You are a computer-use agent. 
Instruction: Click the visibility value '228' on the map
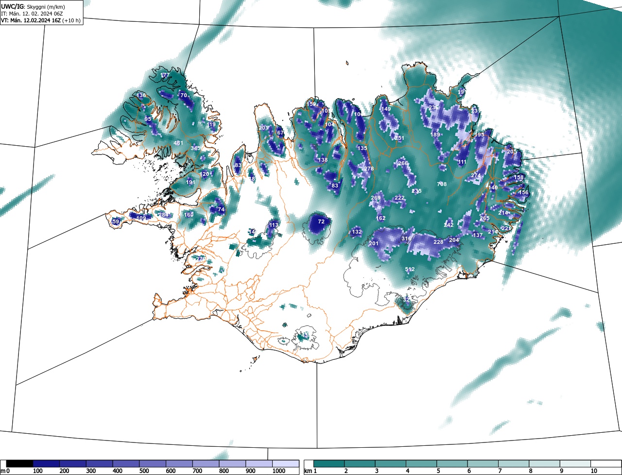coord(438,242)
